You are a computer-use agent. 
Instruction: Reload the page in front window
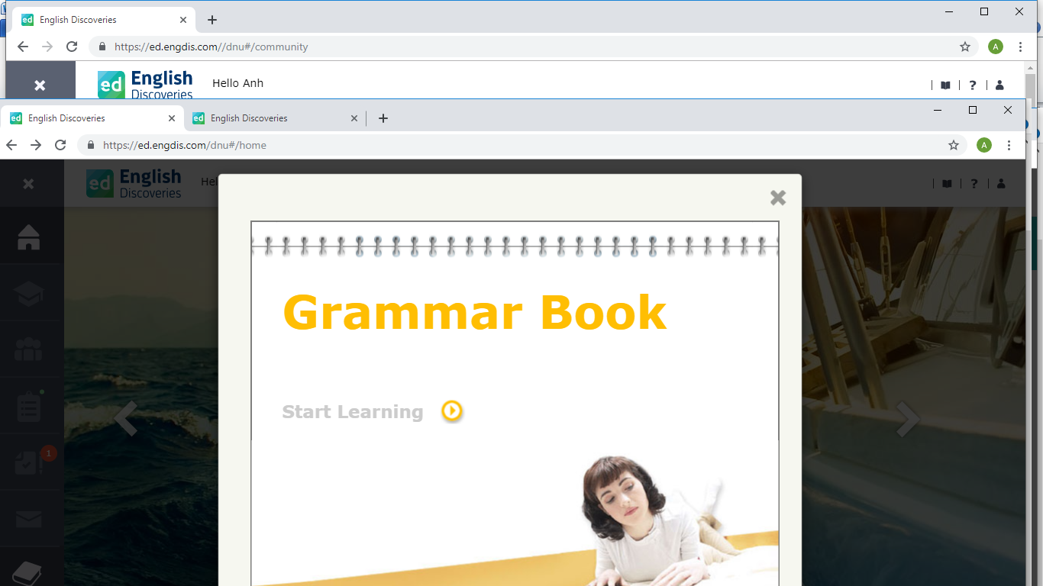60,145
